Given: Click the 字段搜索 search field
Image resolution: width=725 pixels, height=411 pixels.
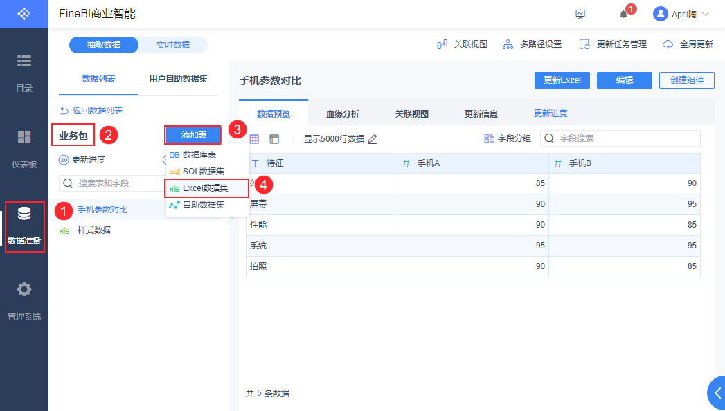Looking at the screenshot, I should pos(627,138).
